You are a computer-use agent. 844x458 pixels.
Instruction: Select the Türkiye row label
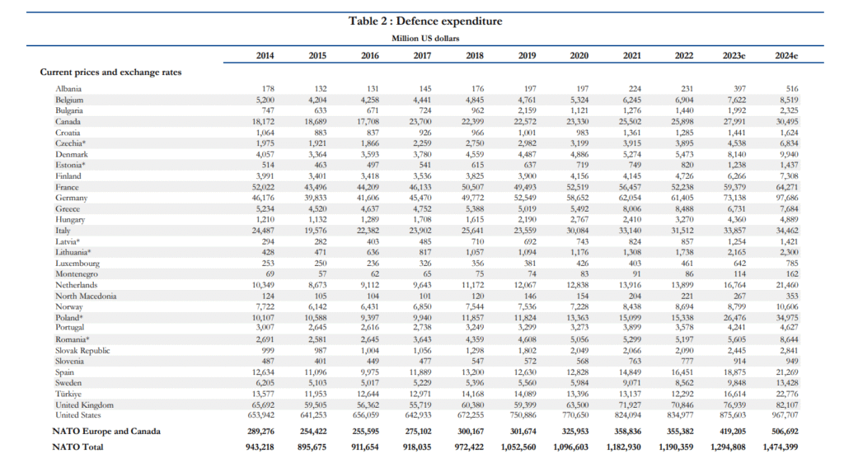68,394
